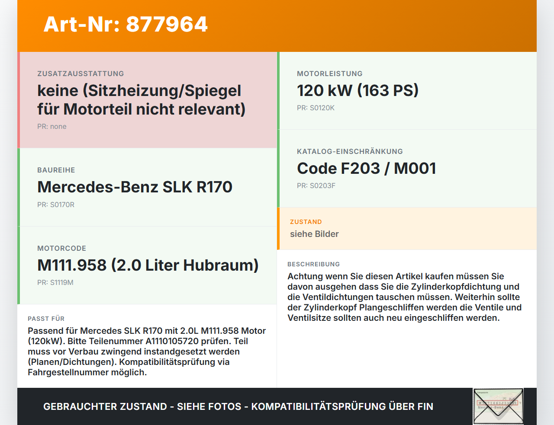554x425 pixels.
Task: Click the Zusatzausstattung card text 'keine (Sitzheizung/Spiegel'
Action: pos(139,90)
